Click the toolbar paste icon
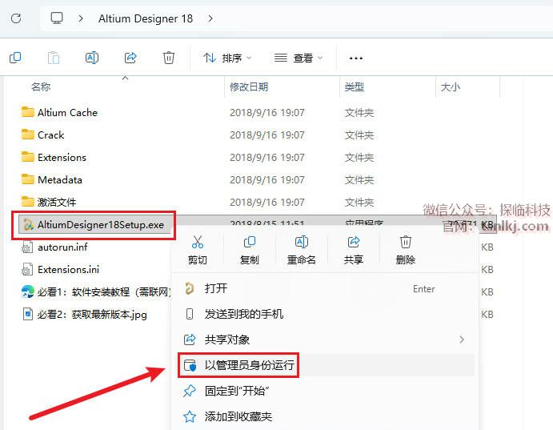 click(x=54, y=58)
